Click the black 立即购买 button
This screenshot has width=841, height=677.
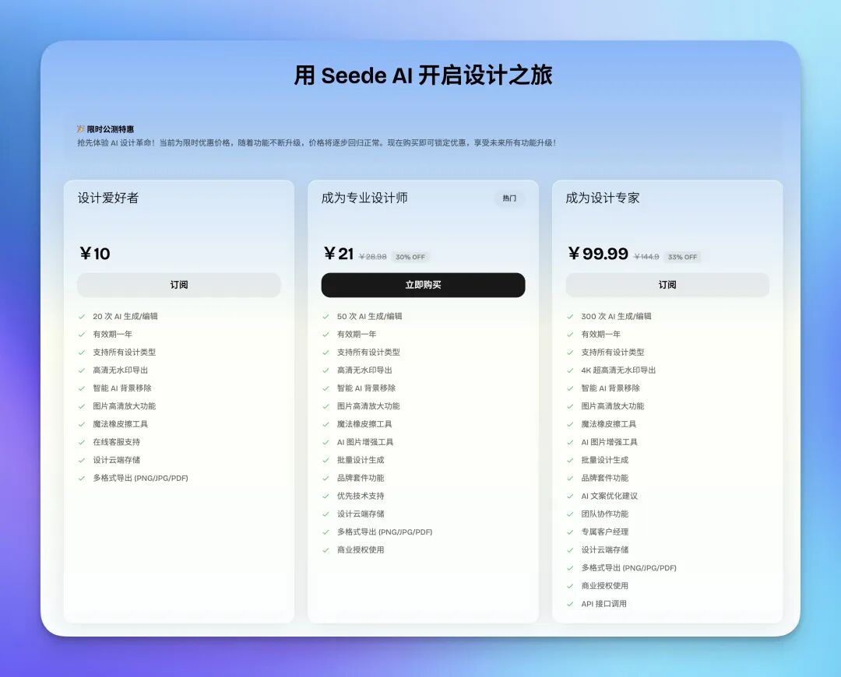(x=423, y=285)
